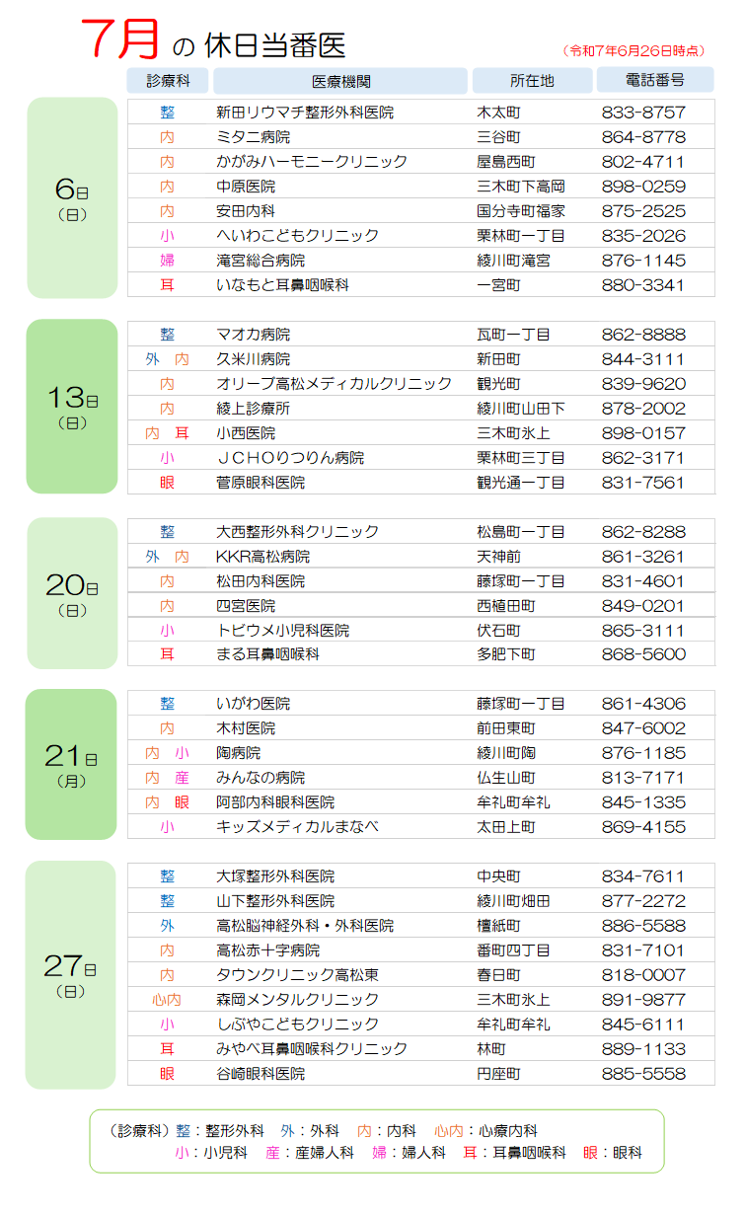The width and height of the screenshot is (746, 1215).
Task: Click ＪＣＨＯりつりん病院 entry
Action: tap(290, 458)
